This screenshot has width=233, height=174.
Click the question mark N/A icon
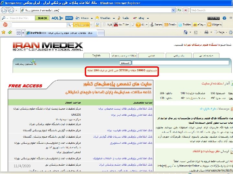tap(107, 25)
